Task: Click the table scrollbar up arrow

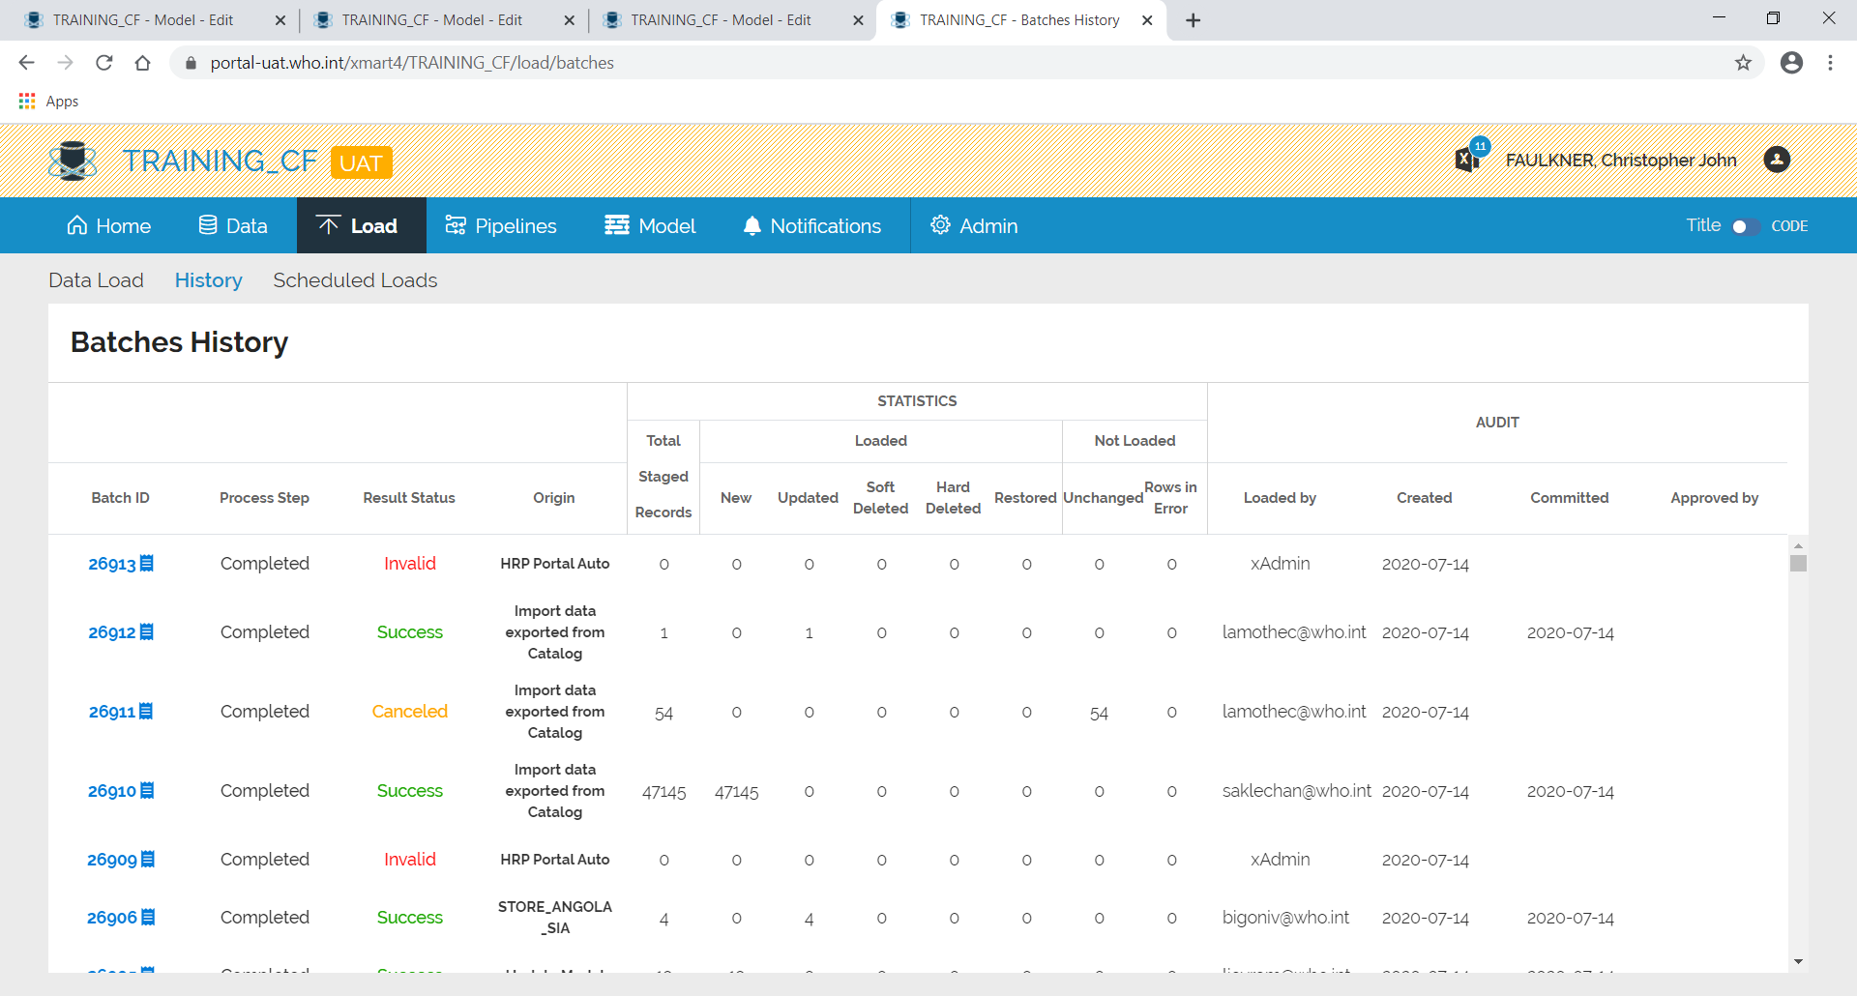Action: 1798,545
